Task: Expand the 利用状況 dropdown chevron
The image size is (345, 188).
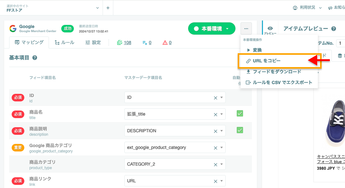Action: tap(320, 8)
